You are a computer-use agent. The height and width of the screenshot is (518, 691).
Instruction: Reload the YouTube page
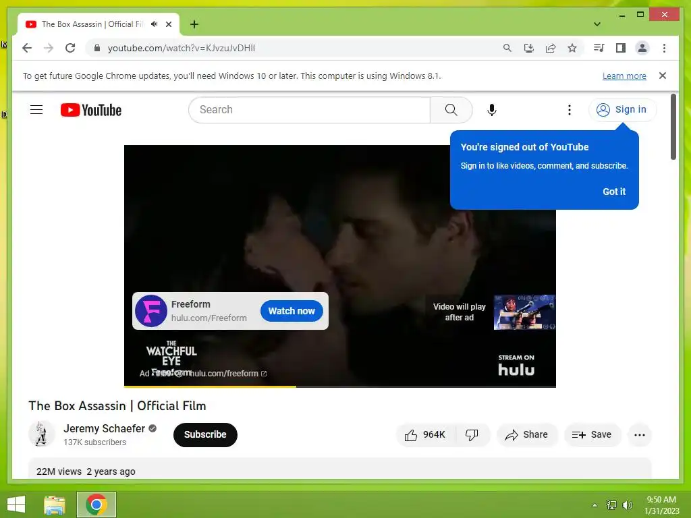pyautogui.click(x=70, y=48)
